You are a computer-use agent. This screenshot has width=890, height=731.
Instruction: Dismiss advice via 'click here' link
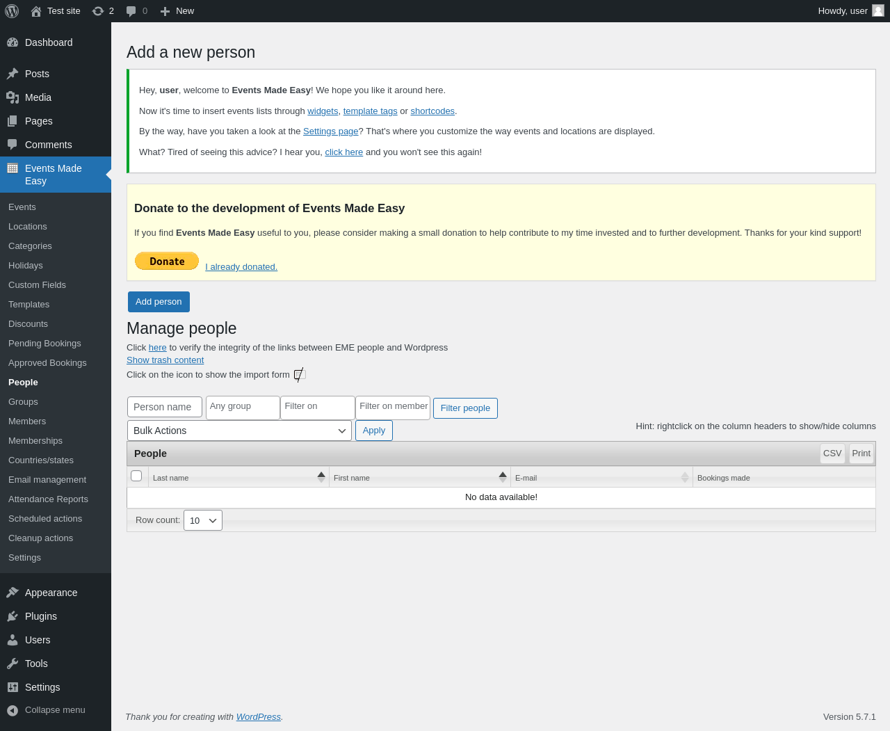[x=344, y=152]
